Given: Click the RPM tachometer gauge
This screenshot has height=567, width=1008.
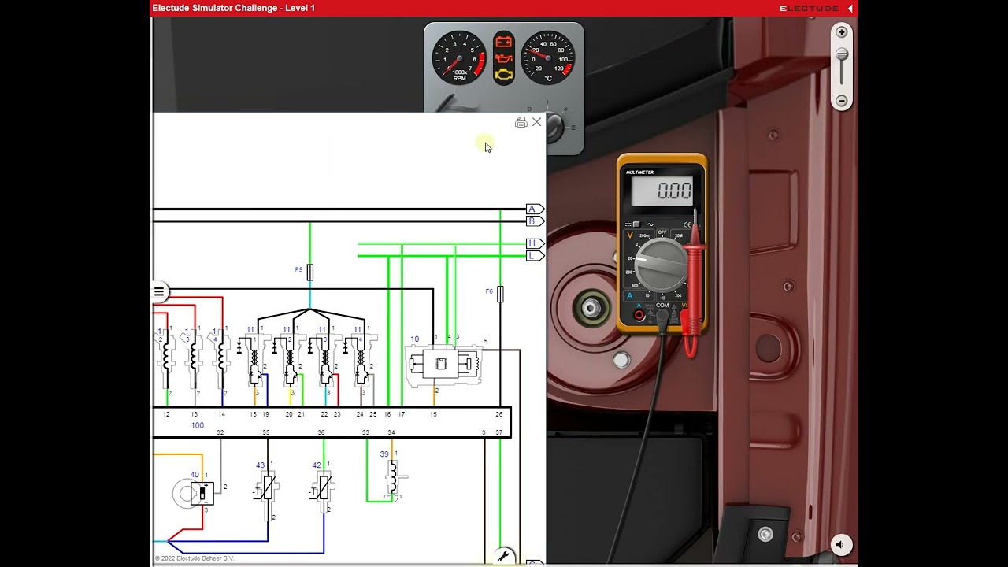Looking at the screenshot, I should [459, 57].
